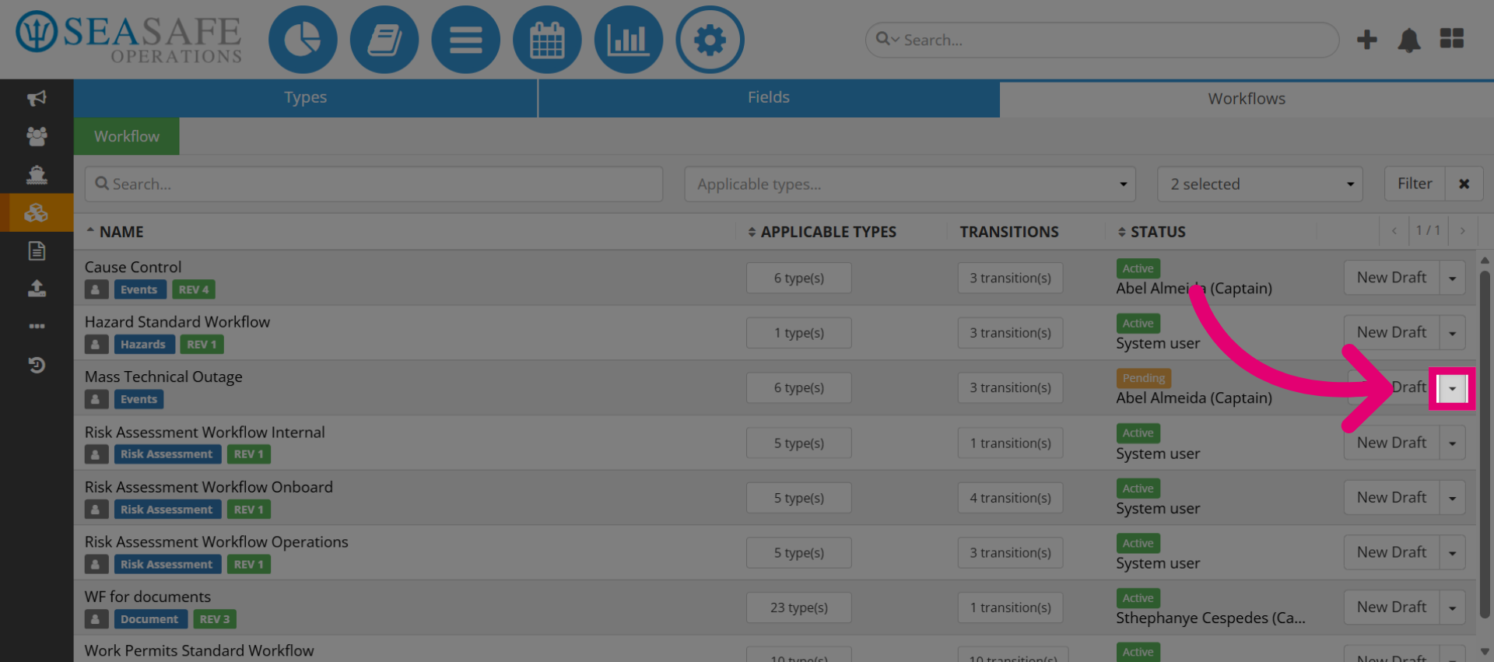Screen dimensions: 1494x662
Task: Click Document tag under WF for documents
Action: (149, 620)
